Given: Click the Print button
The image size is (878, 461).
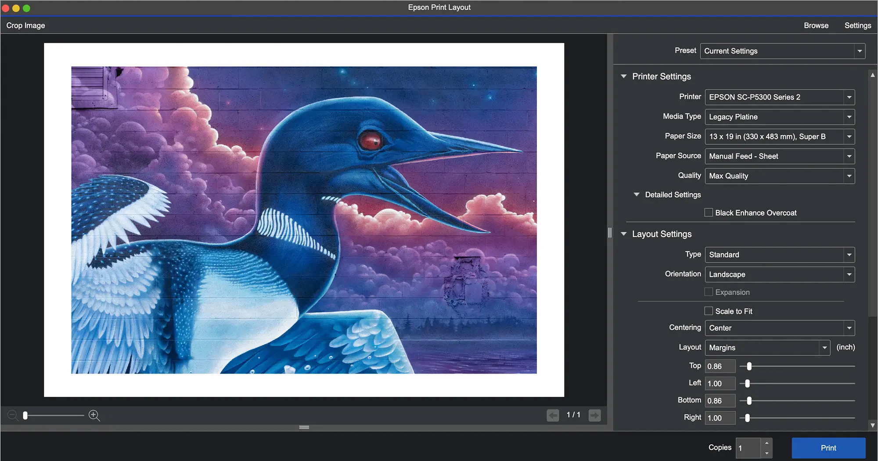Looking at the screenshot, I should tap(828, 448).
